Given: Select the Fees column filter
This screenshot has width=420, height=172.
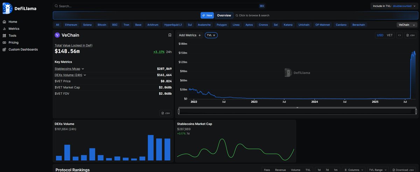Looking at the screenshot, I should click(267, 170).
